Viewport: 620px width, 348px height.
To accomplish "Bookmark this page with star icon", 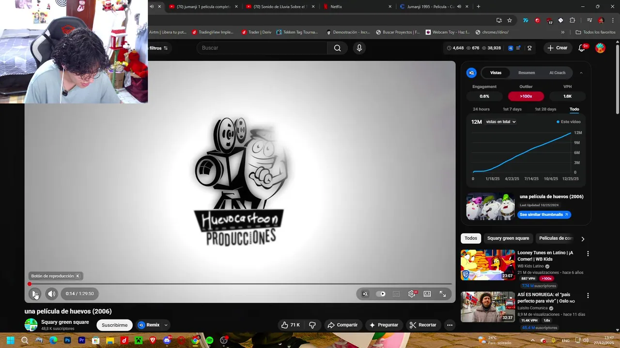I will point(510,20).
